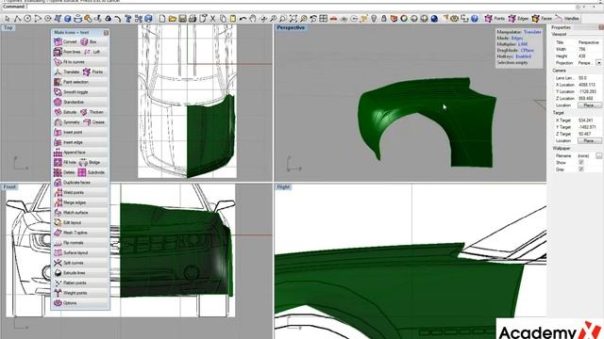Click the Target Location Place button

point(589,141)
